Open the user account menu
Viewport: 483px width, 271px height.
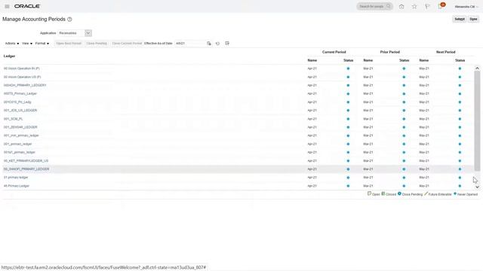coord(466,7)
